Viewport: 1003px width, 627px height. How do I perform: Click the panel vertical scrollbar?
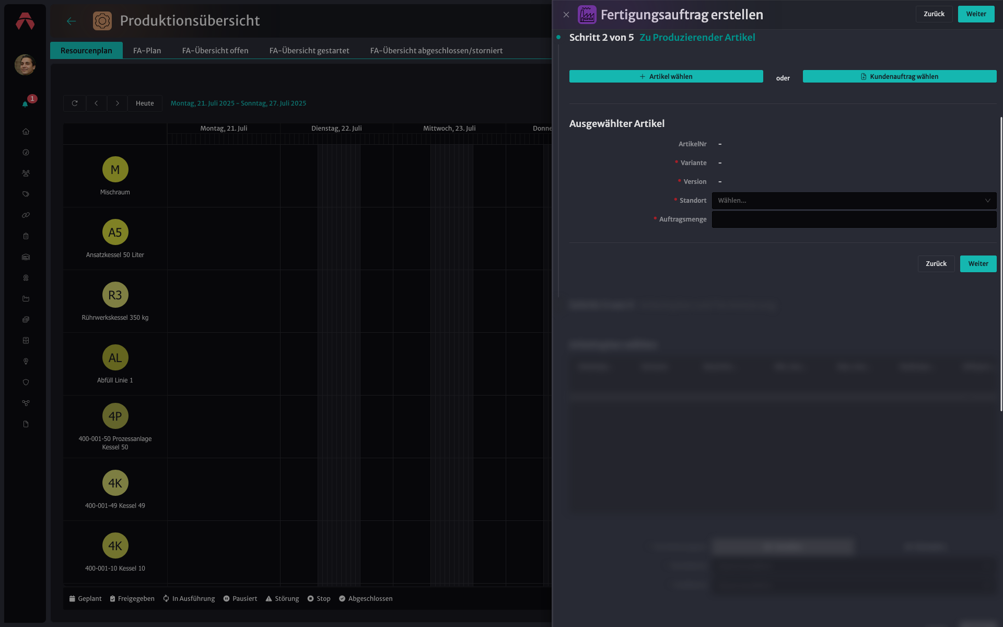pos(1001,264)
